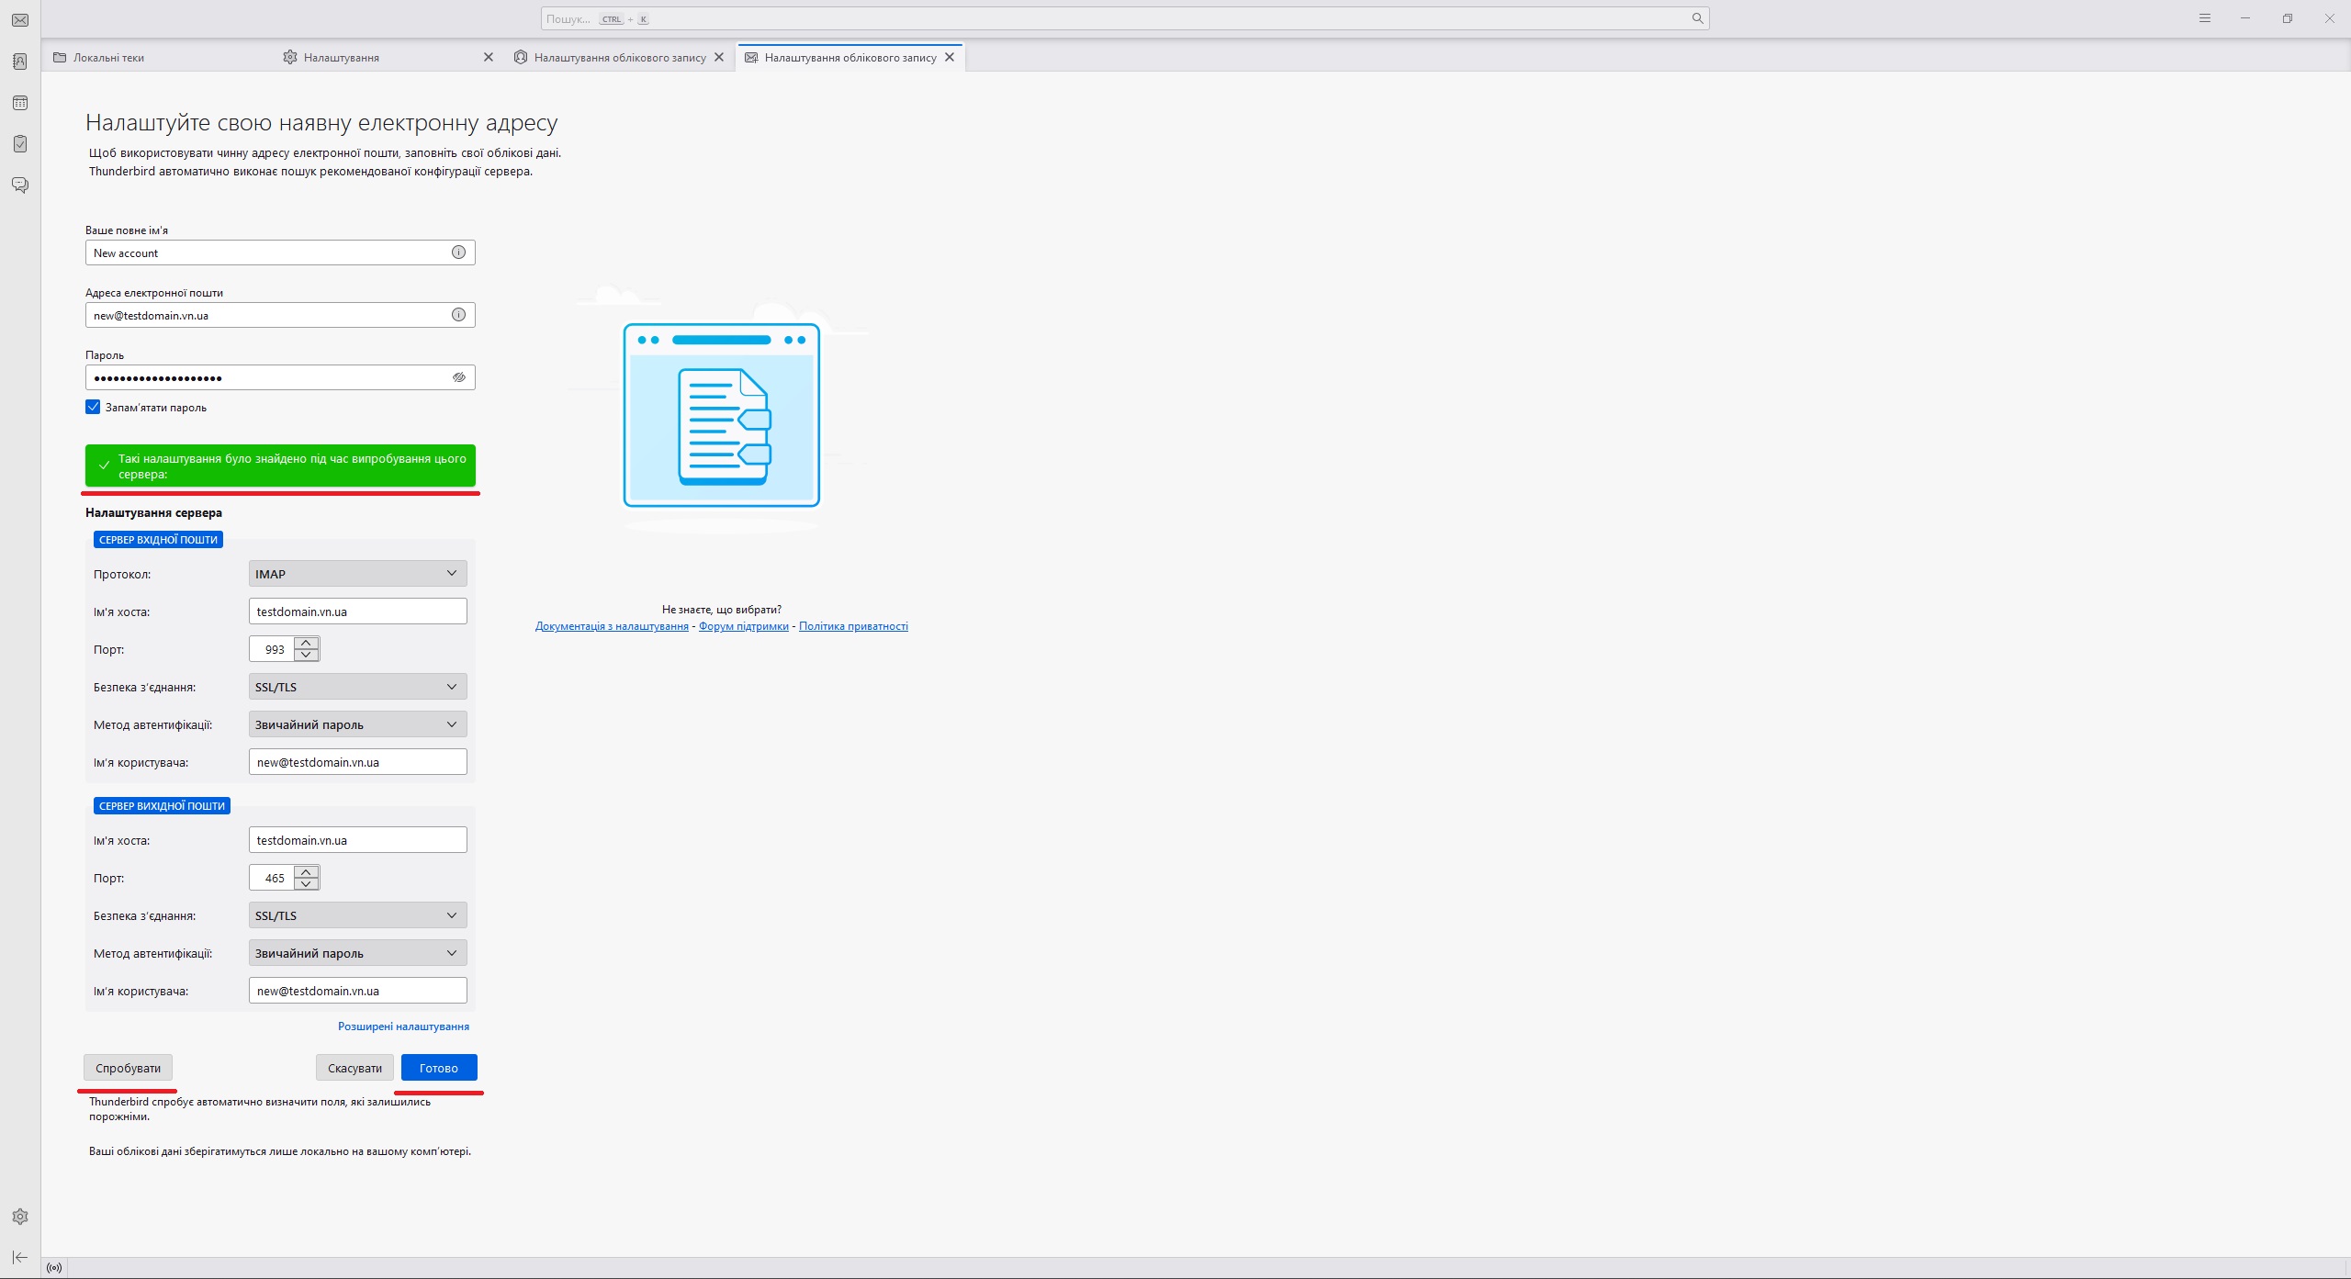Open the hamburger application menu

[2204, 18]
